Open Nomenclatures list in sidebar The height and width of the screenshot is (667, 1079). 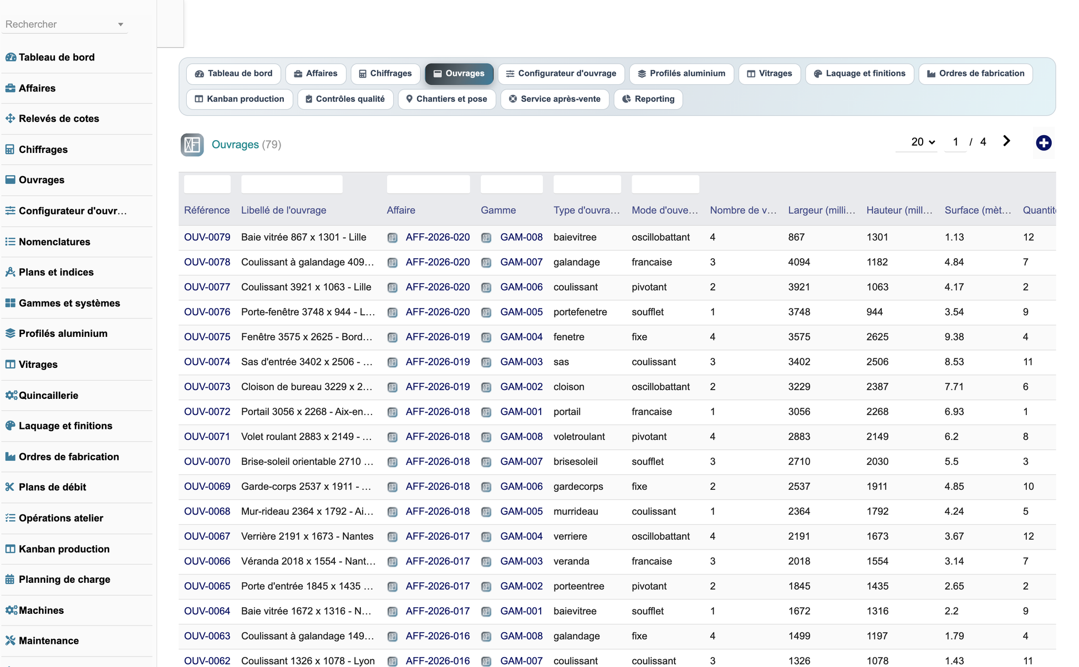[54, 242]
